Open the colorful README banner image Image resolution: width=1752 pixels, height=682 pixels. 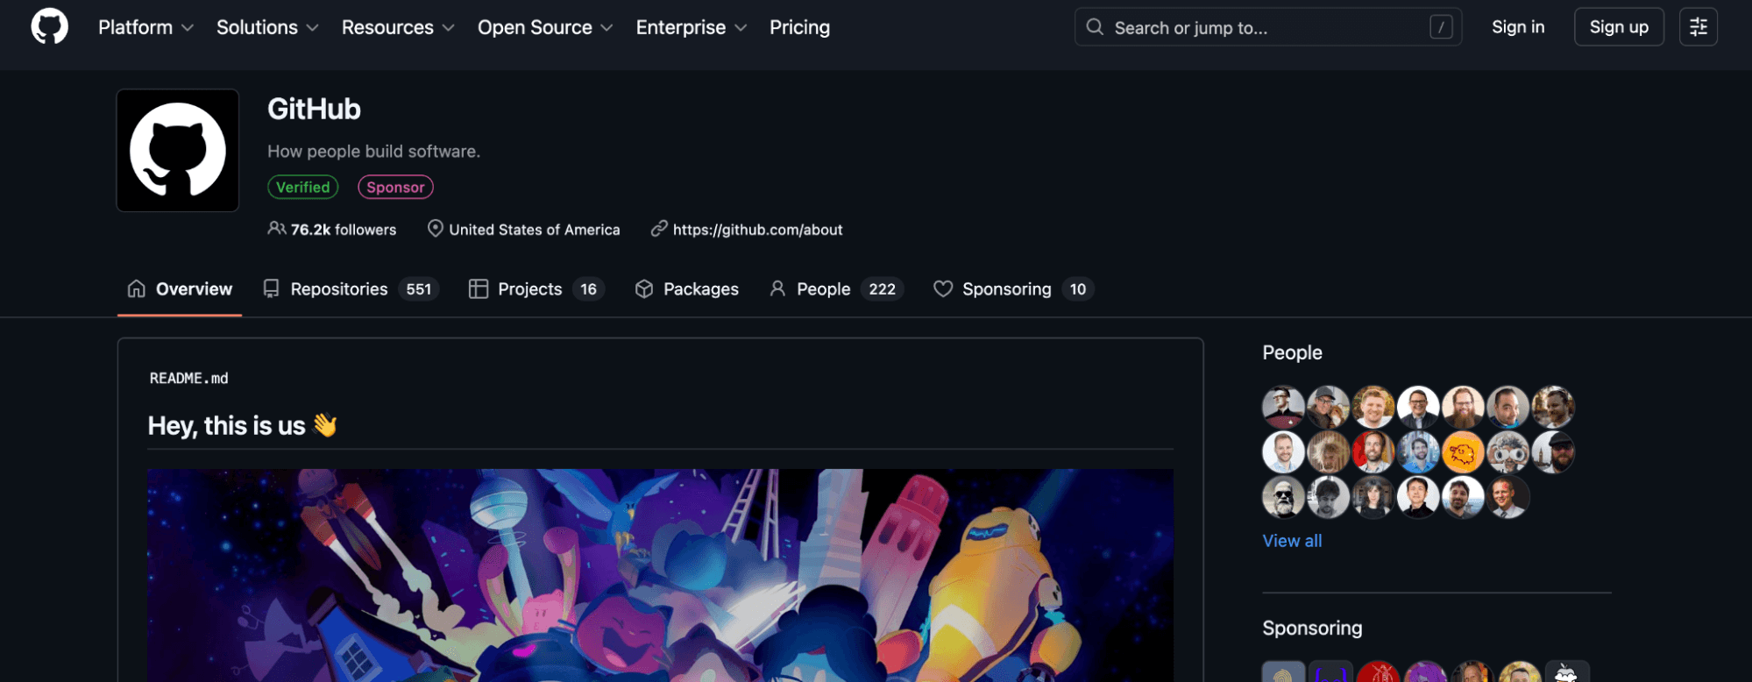(x=660, y=575)
